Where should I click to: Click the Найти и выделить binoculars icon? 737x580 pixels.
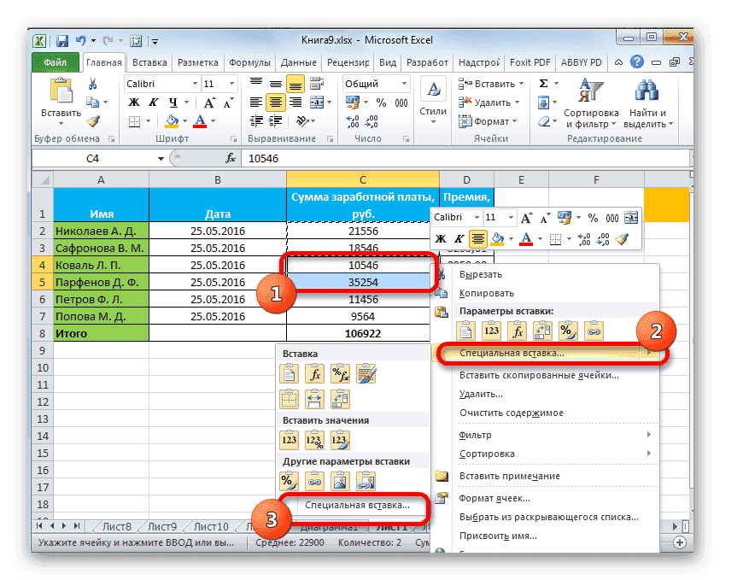click(x=646, y=89)
